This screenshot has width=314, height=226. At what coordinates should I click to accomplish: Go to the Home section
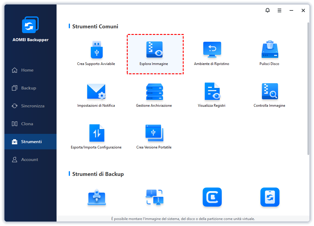tap(27, 70)
